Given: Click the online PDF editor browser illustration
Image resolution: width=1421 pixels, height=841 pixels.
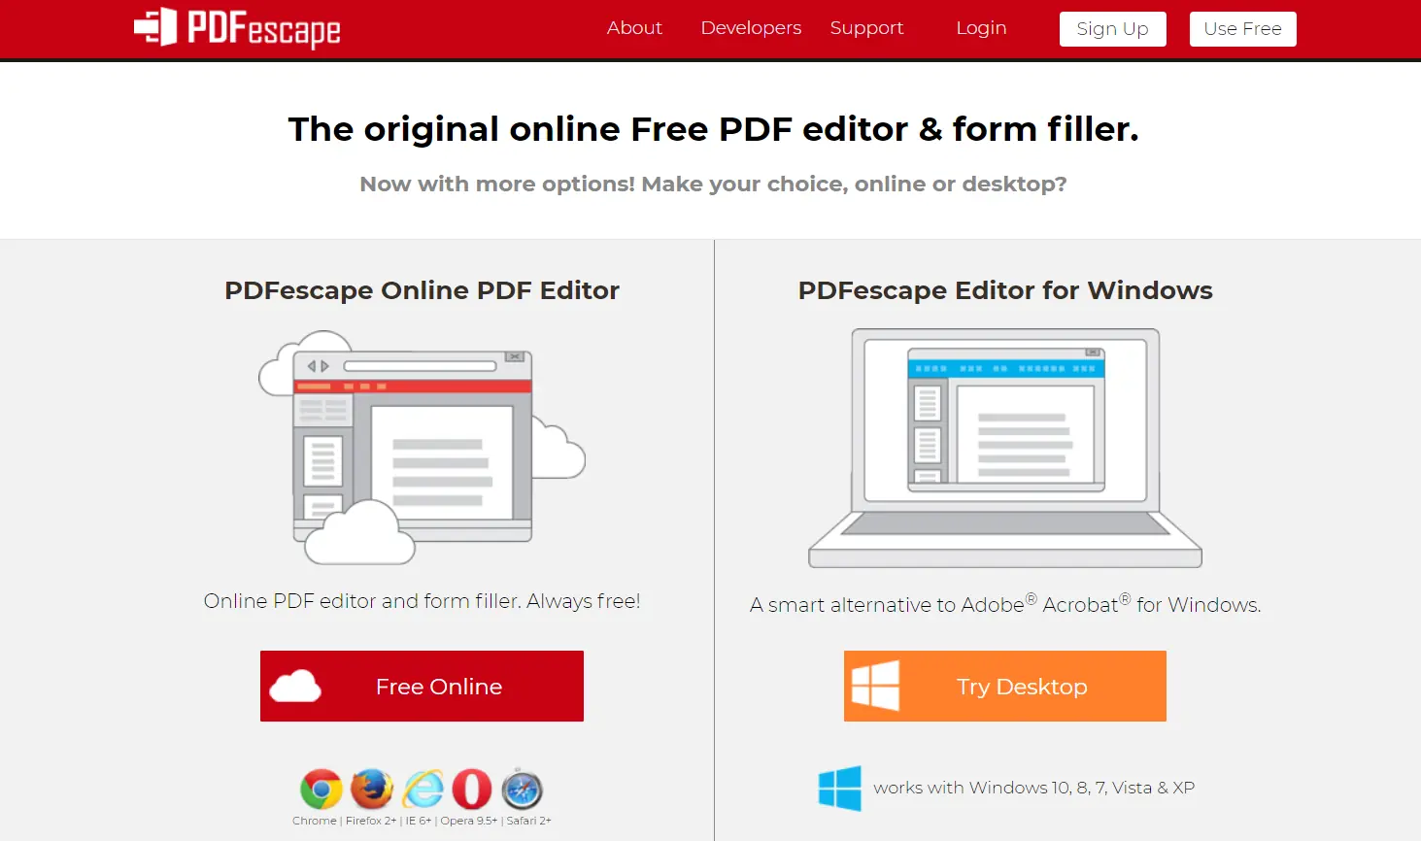Looking at the screenshot, I should [x=422, y=448].
